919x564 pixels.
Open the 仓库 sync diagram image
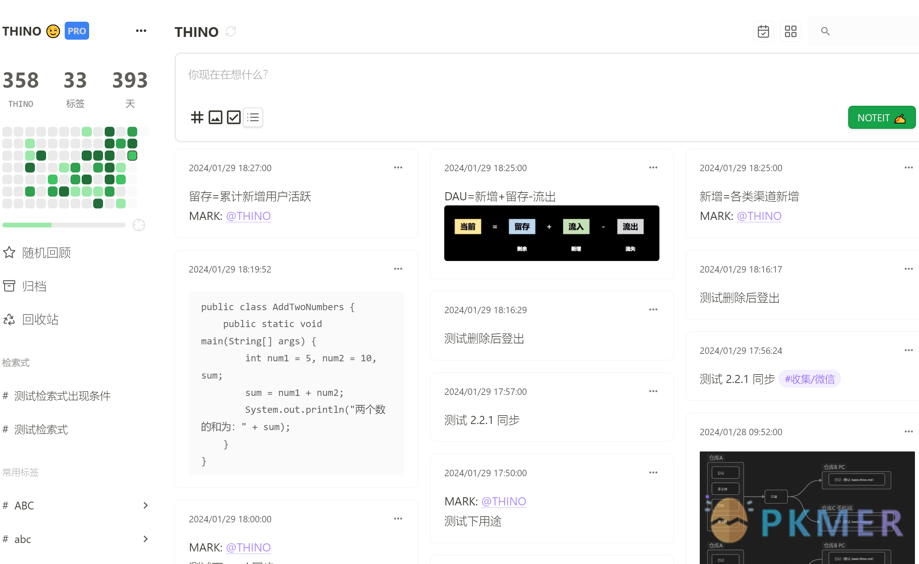pos(807,507)
